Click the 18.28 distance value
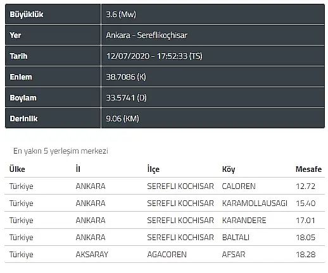This screenshot has width=328, height=273. click(305, 255)
